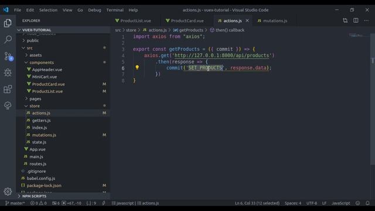Expand the NPM SCRIPTS section

[63, 196]
